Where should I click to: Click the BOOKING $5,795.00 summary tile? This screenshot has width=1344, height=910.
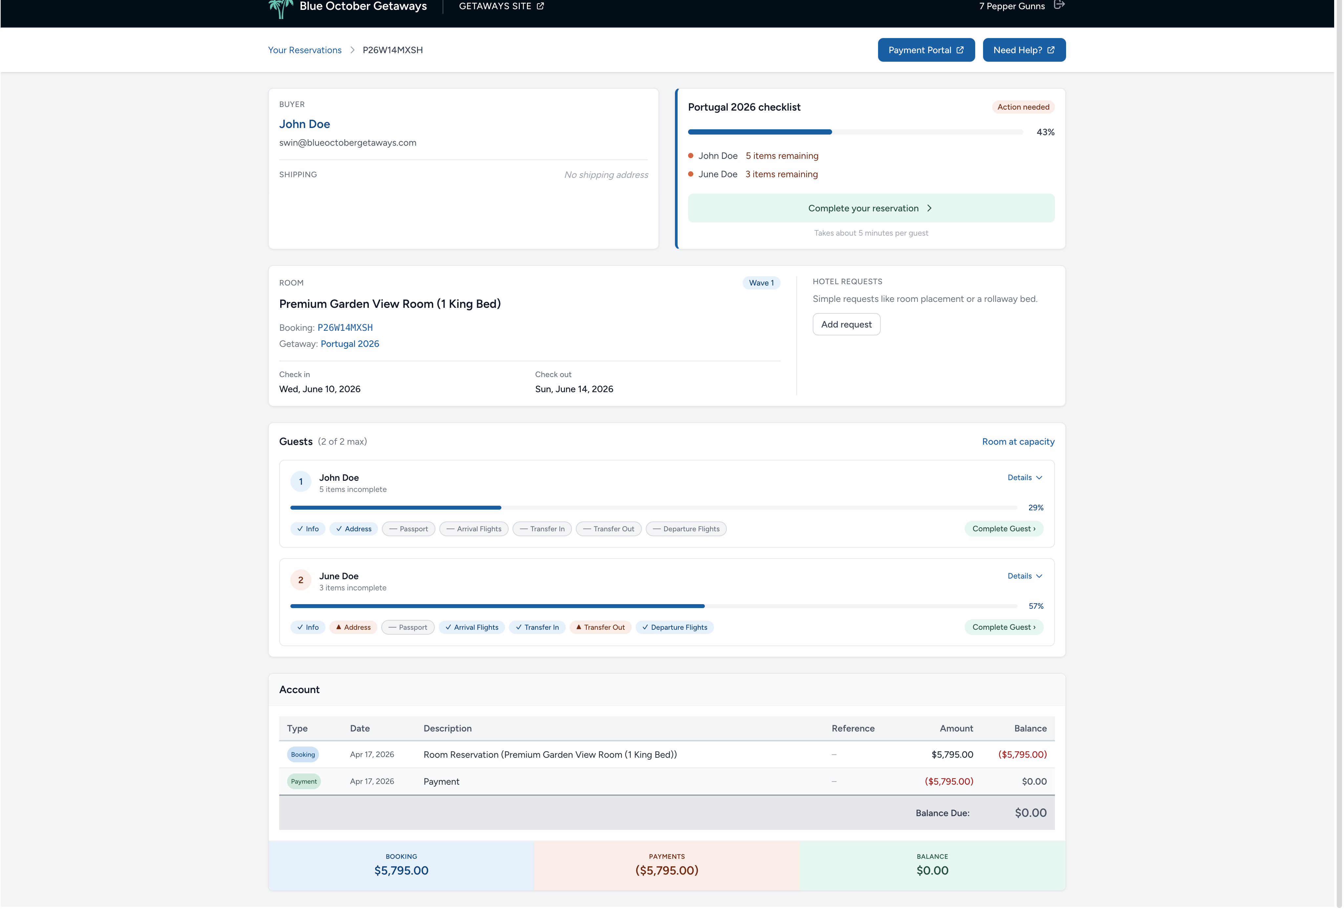401,866
